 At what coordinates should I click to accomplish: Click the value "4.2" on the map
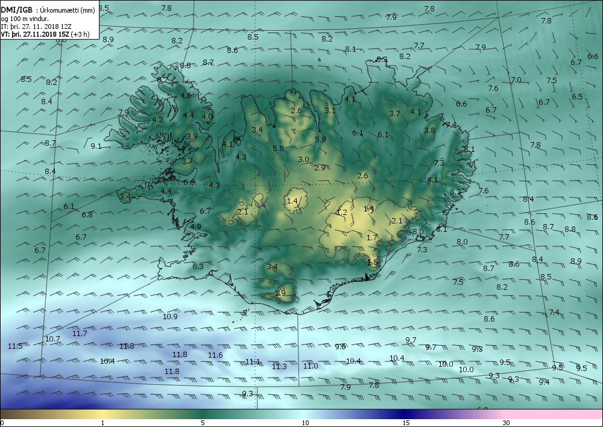pyautogui.click(x=157, y=119)
